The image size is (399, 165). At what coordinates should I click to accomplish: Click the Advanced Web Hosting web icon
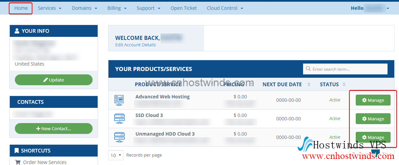pos(119,100)
